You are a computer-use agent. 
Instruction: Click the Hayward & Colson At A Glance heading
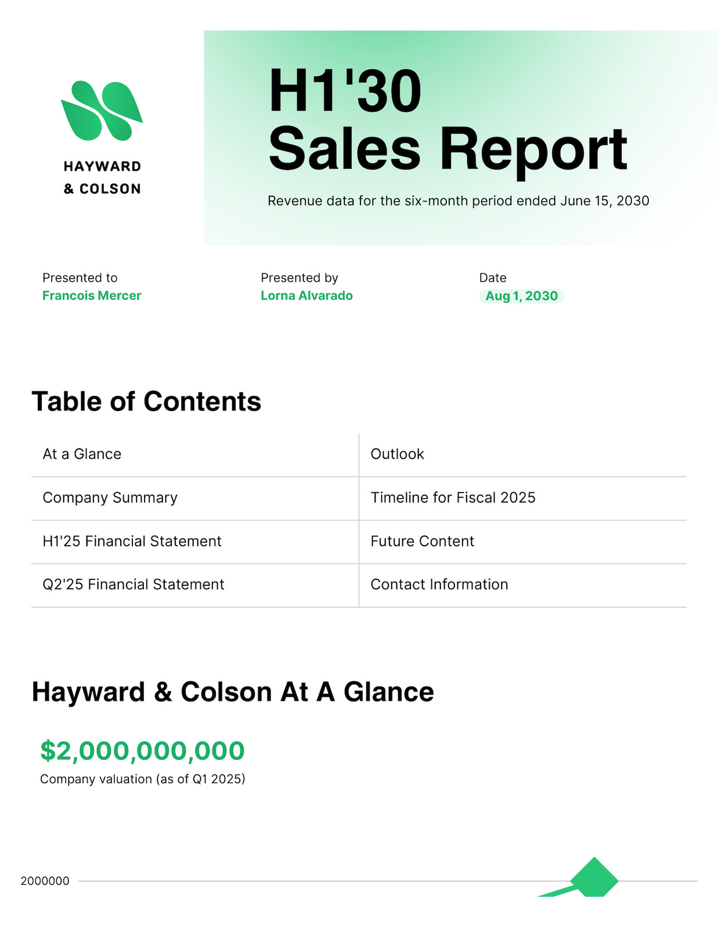coord(233,692)
